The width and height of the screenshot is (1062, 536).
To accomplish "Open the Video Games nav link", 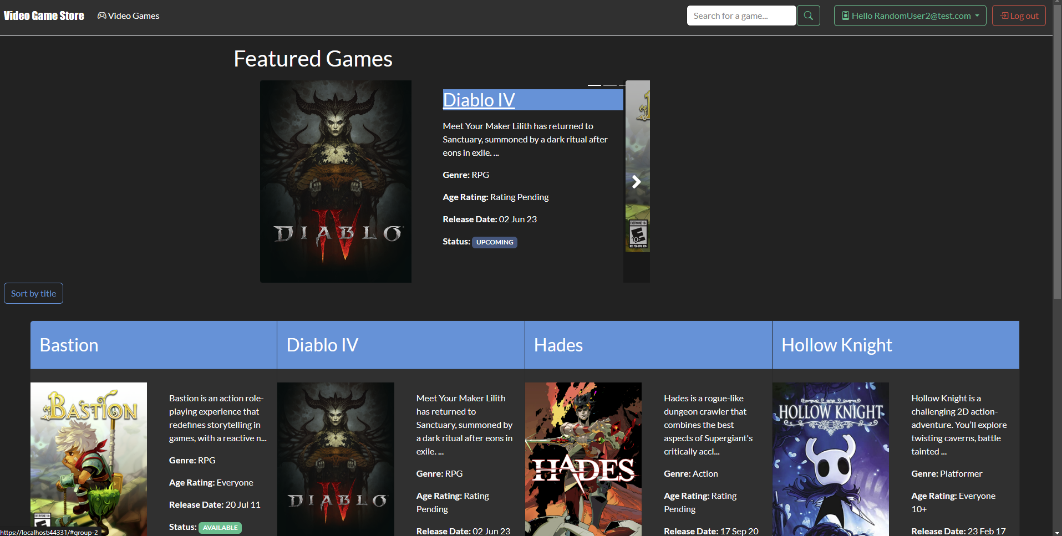I will tap(129, 16).
